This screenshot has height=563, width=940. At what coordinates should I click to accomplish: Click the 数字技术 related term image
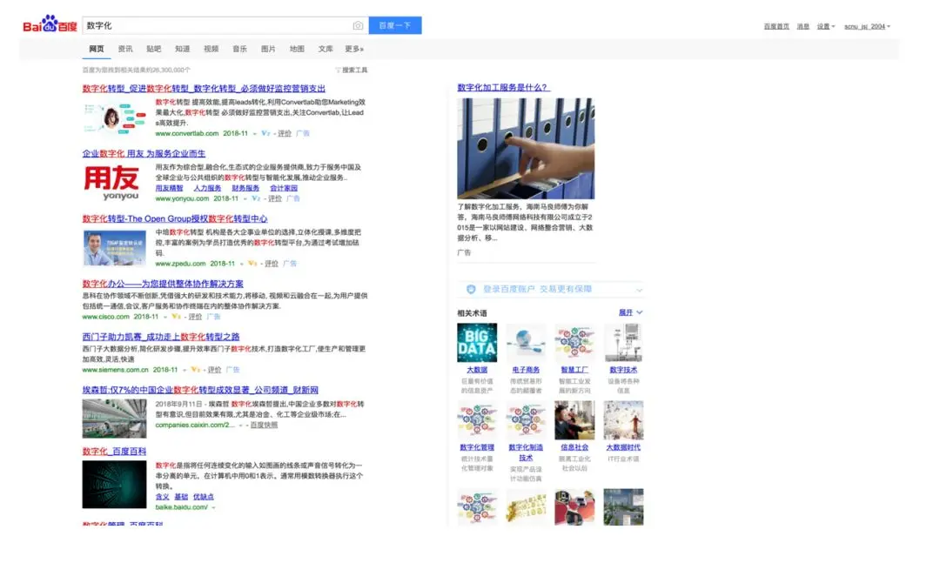(x=623, y=343)
